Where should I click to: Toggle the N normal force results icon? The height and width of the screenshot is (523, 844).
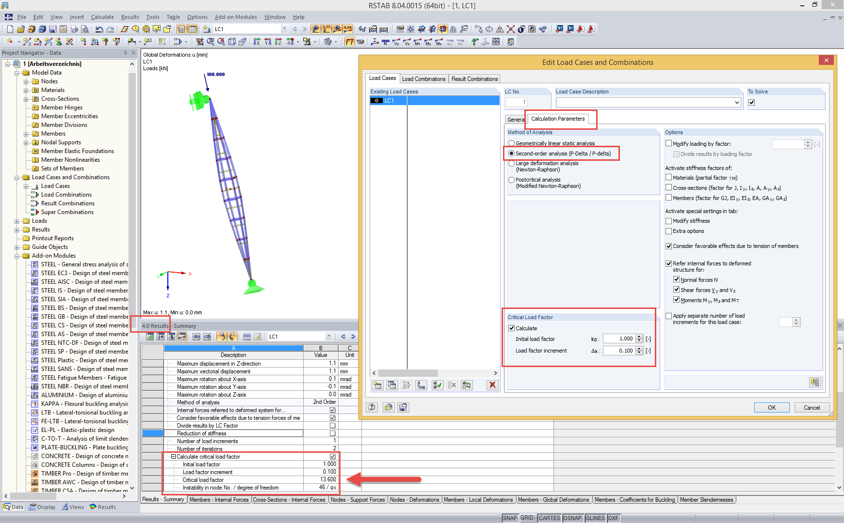pyautogui.click(x=386, y=42)
